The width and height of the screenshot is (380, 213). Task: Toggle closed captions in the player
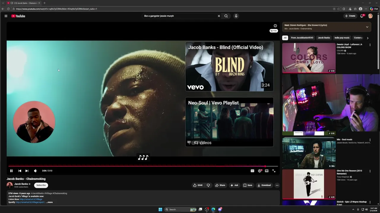252,171
